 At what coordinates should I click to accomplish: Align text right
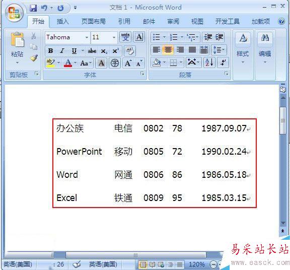pyautogui.click(x=180, y=50)
